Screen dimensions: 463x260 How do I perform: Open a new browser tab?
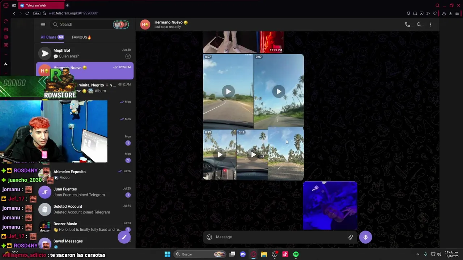click(x=67, y=5)
